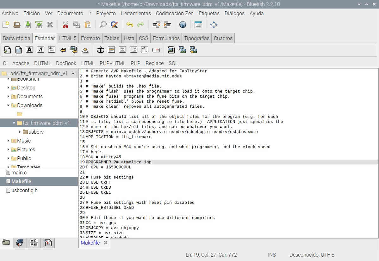
Task: Save the current file with the green arrow icon
Action: tap(28, 24)
